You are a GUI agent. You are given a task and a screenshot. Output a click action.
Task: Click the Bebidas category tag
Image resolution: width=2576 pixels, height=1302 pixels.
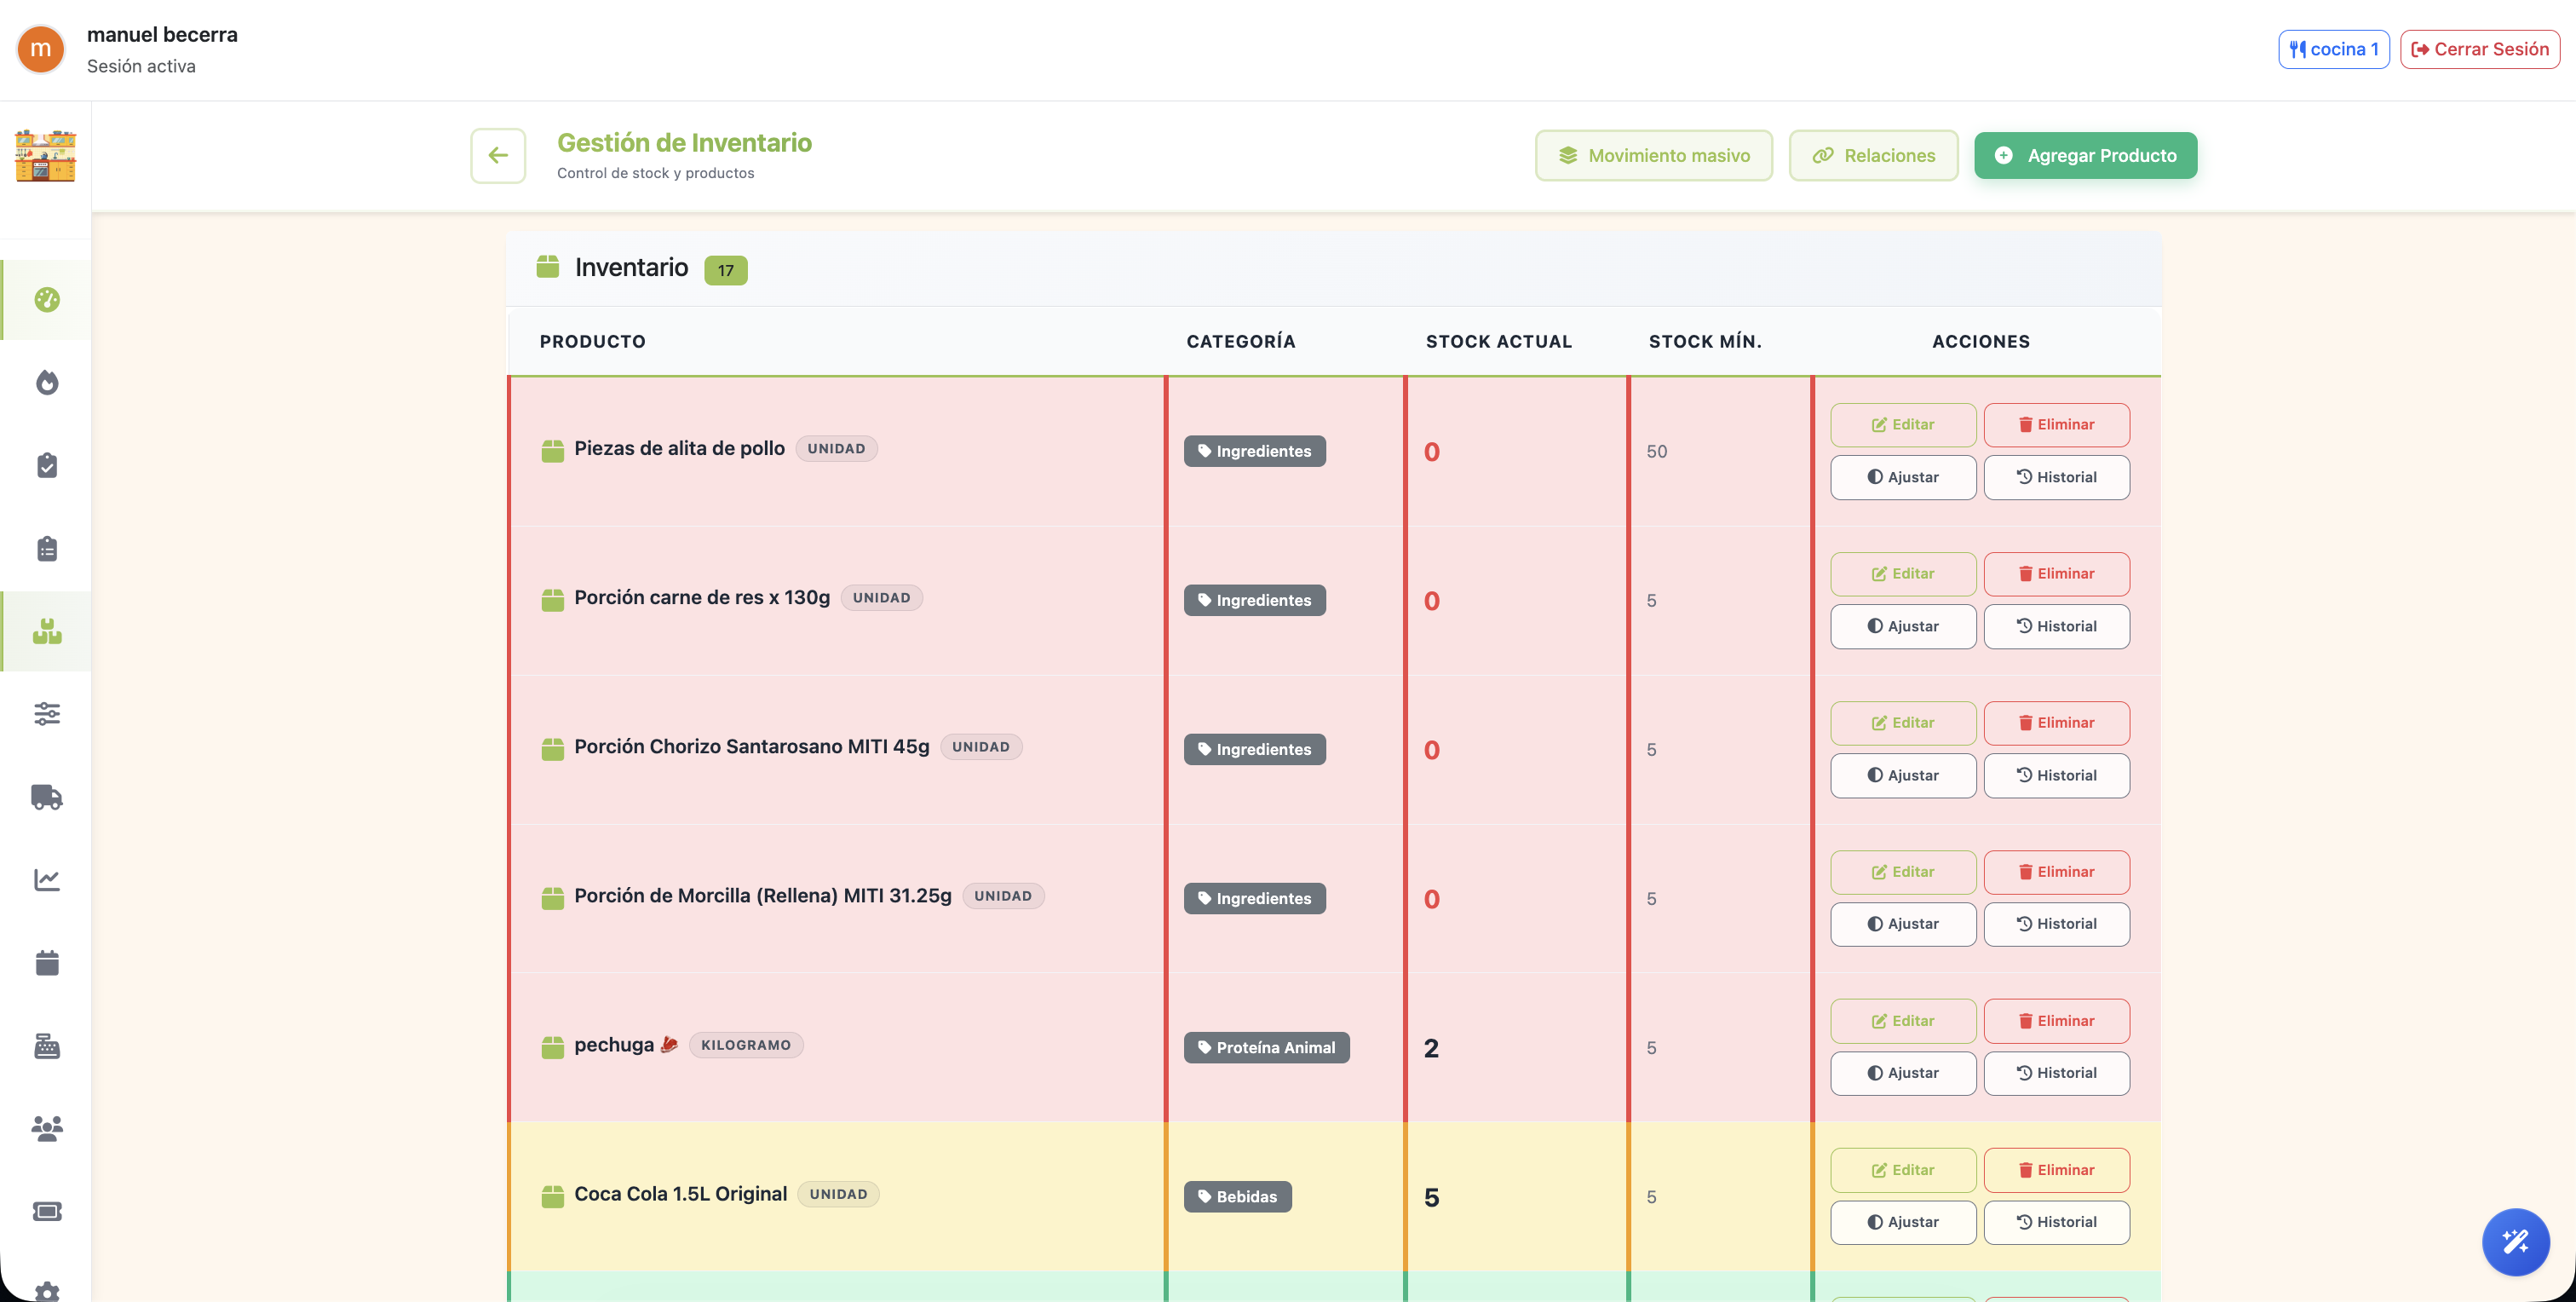pos(1237,1196)
